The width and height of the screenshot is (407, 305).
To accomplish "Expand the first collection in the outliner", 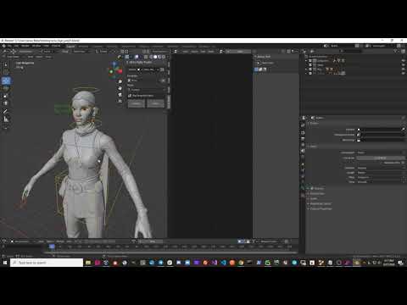I will (306, 60).
